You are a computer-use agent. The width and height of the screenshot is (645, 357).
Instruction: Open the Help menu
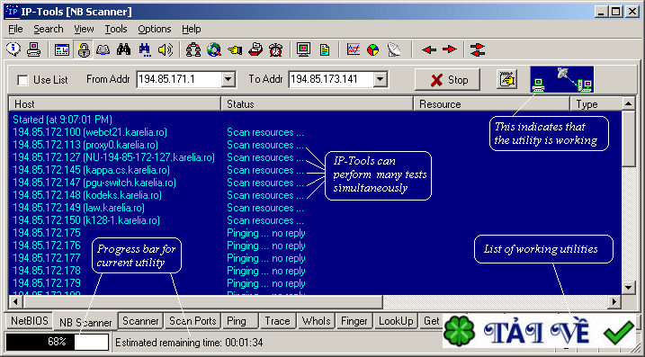pyautogui.click(x=192, y=29)
